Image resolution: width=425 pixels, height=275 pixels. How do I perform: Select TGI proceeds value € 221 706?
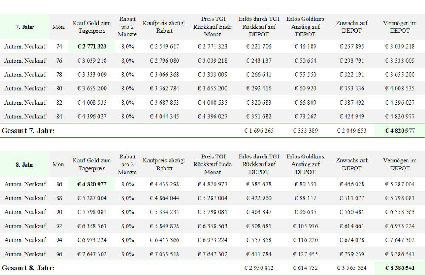(259, 47)
